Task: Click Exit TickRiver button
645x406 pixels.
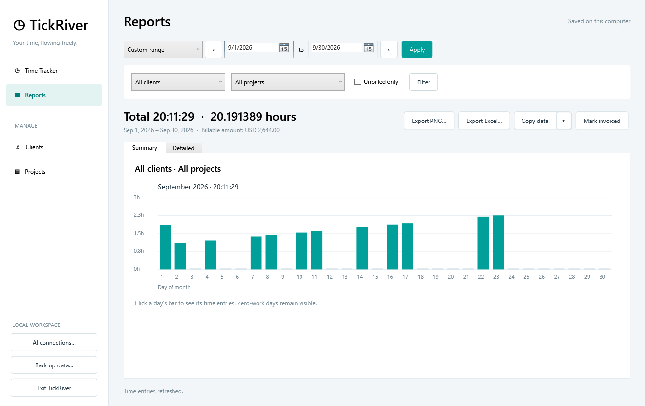Action: pos(54,388)
